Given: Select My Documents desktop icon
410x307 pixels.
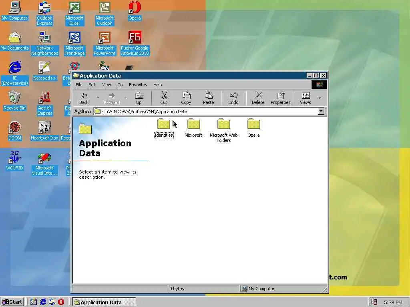Looking at the screenshot, I should [15, 41].
